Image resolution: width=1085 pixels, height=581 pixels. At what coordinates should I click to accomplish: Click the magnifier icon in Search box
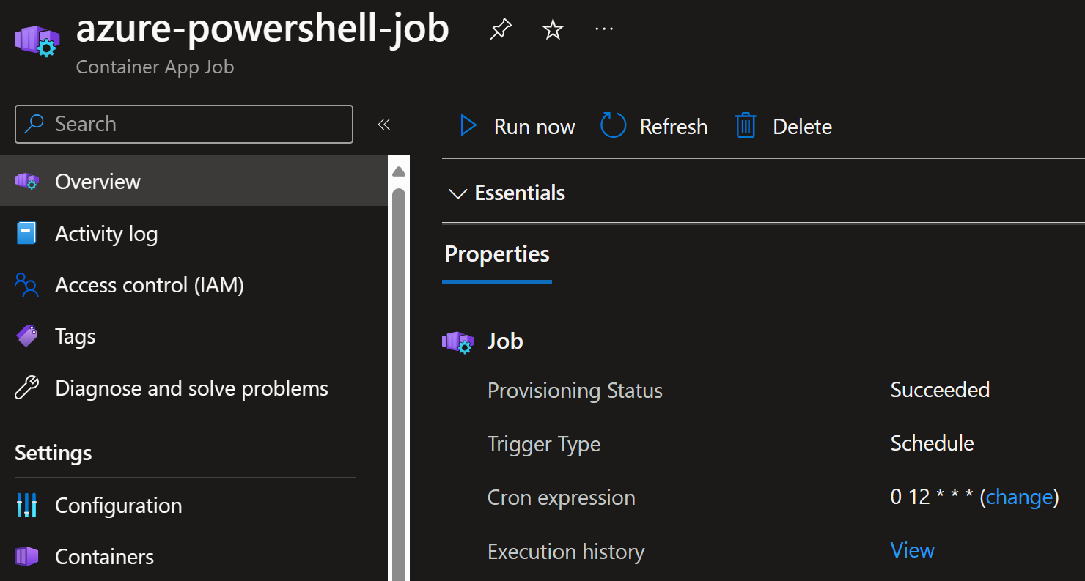click(34, 124)
